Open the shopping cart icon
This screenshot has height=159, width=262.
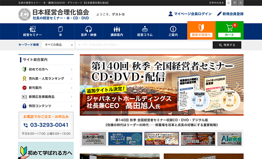click(x=229, y=28)
